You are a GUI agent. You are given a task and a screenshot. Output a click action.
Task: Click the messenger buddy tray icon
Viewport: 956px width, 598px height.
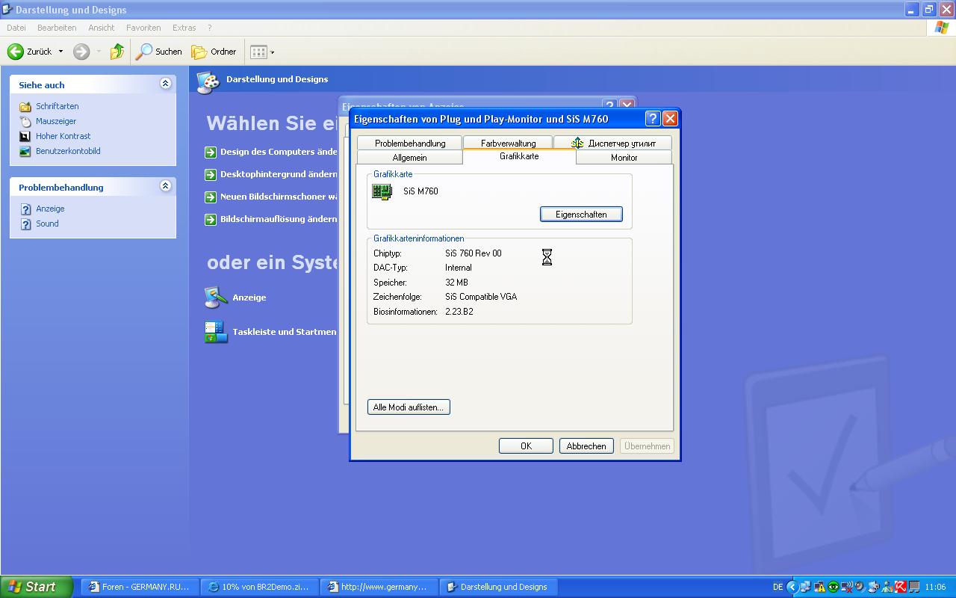[887, 587]
